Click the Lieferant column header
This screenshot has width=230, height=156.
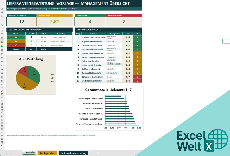point(93,34)
